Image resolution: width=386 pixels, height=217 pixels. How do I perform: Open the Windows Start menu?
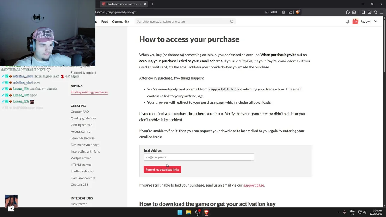click(180, 212)
